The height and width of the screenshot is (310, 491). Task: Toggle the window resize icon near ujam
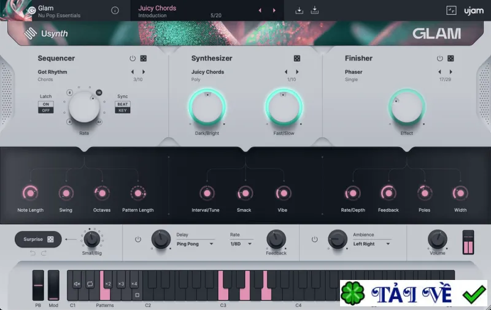point(451,10)
